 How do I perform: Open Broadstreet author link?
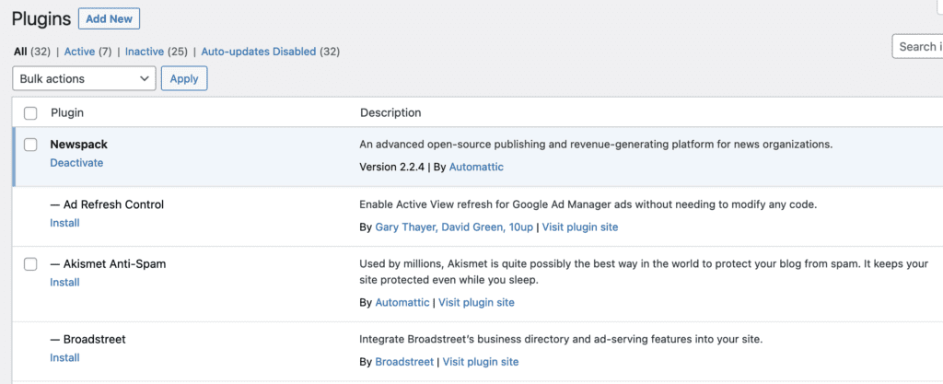coord(404,362)
